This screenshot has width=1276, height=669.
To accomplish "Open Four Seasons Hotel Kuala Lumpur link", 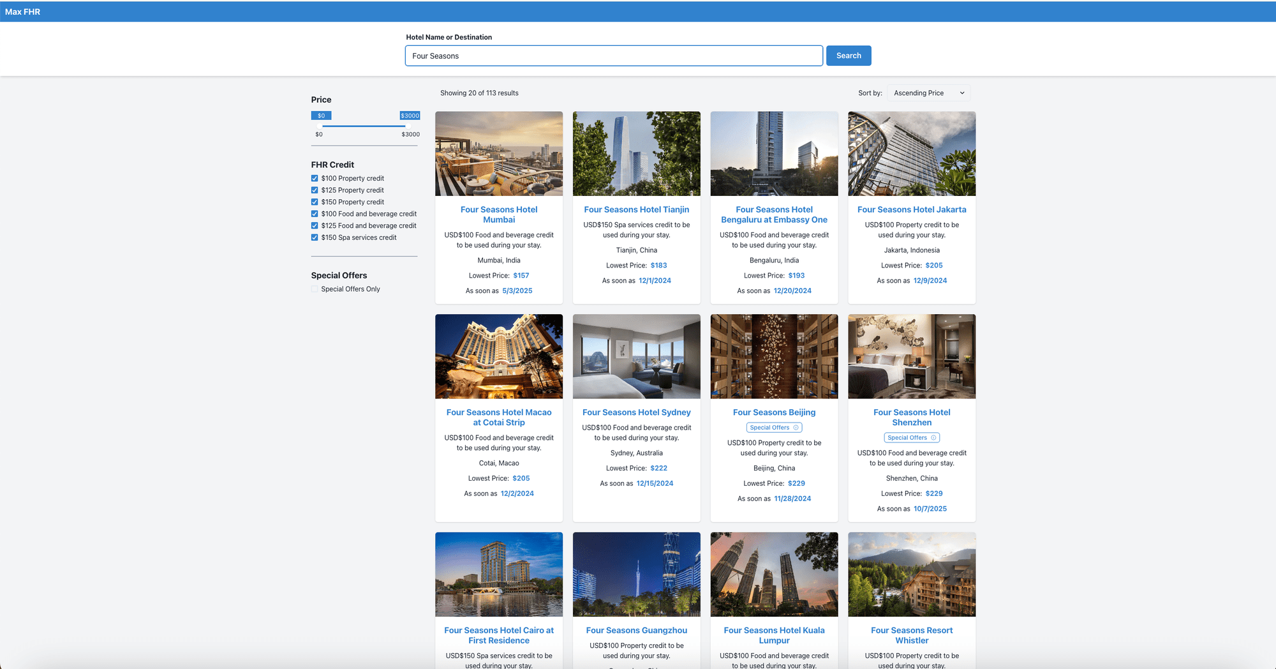I will tap(775, 635).
